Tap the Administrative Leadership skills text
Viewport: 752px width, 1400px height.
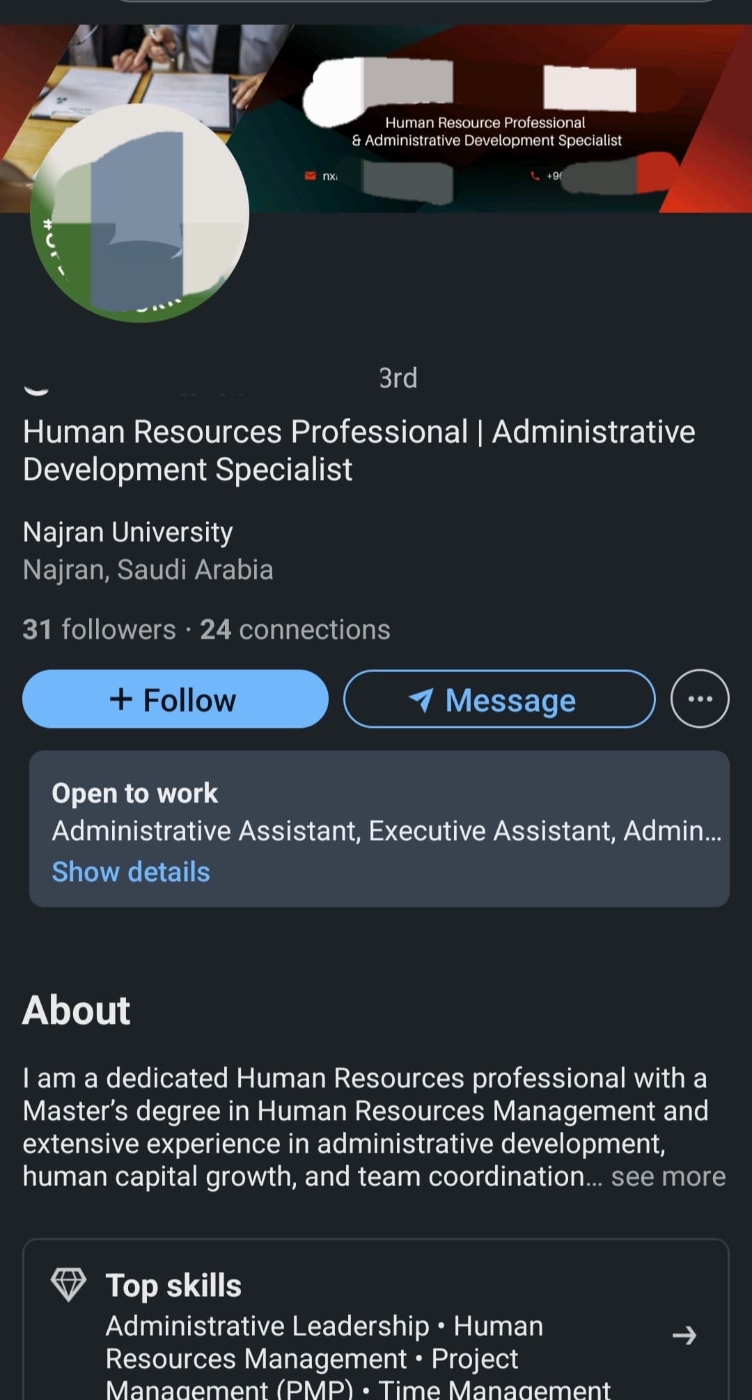[267, 1326]
